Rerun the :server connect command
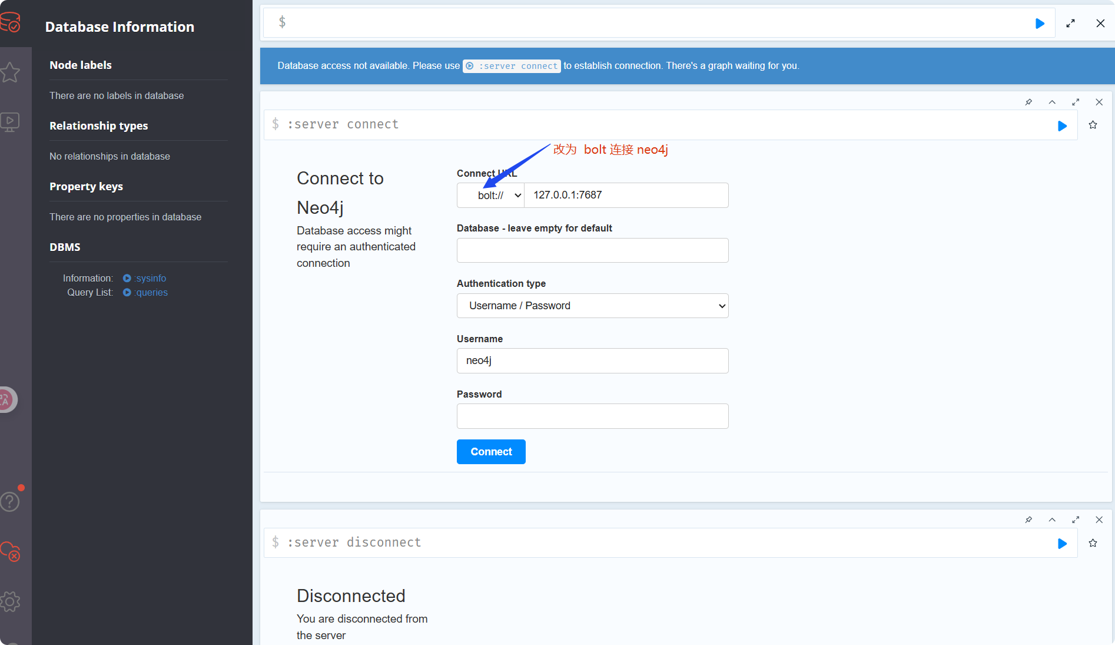 tap(1062, 125)
